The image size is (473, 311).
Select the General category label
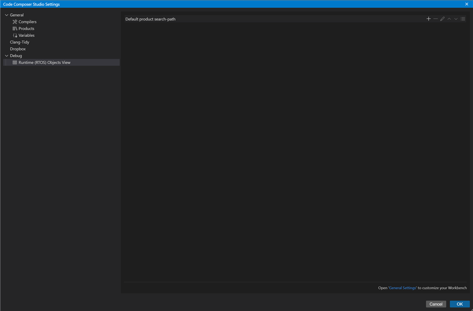tap(17, 15)
